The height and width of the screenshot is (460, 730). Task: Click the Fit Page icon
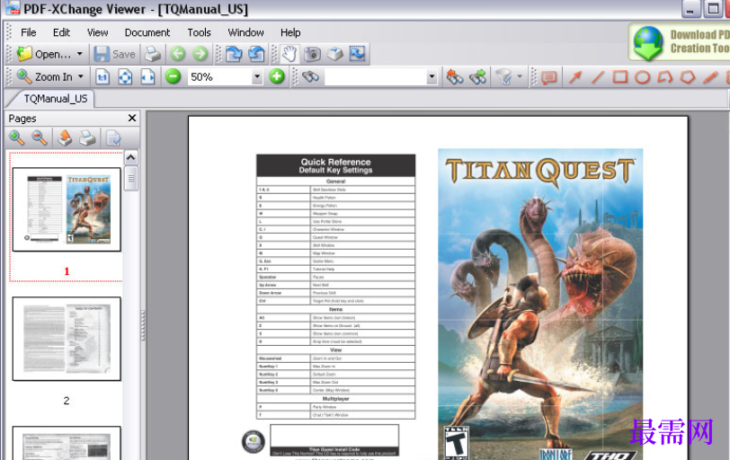pyautogui.click(x=125, y=76)
